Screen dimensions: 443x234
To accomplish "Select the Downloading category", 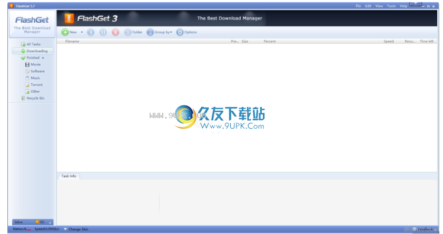I will pos(33,51).
